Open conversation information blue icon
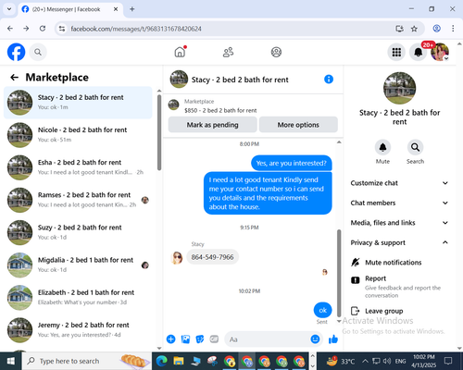Viewport: 463px width, 370px height. (329, 80)
